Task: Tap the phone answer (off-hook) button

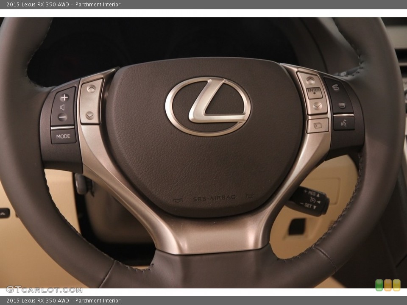Action: click(x=335, y=88)
